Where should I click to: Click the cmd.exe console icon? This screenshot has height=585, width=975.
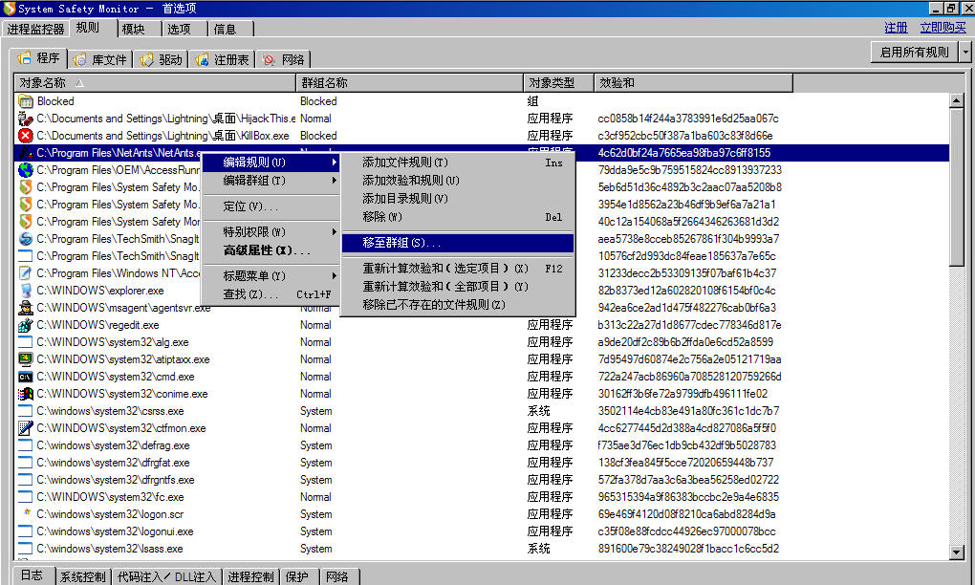coord(26,377)
